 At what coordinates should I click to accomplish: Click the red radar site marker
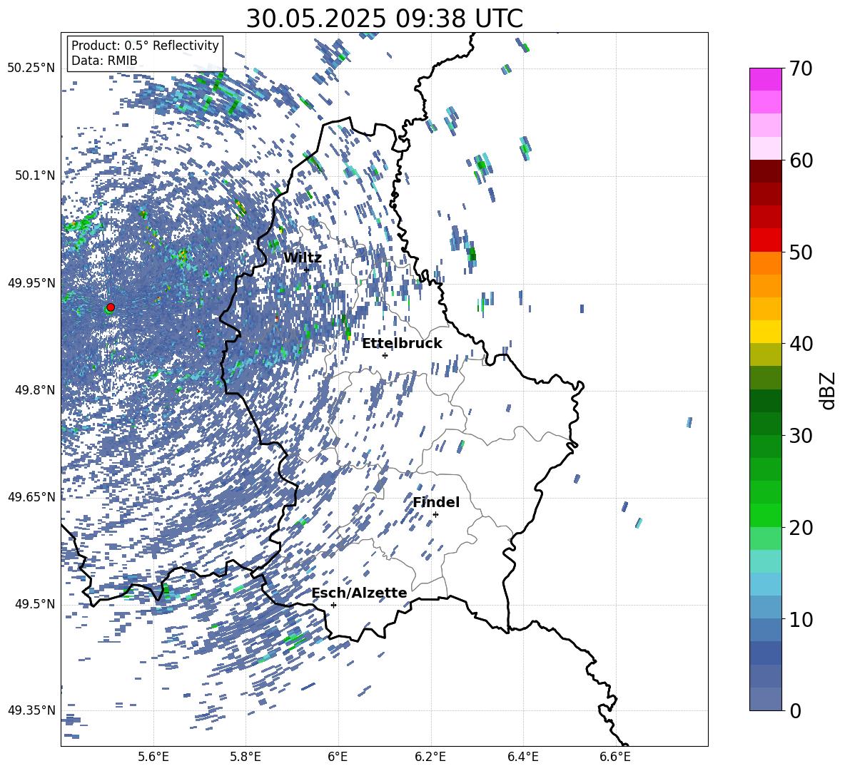click(111, 307)
